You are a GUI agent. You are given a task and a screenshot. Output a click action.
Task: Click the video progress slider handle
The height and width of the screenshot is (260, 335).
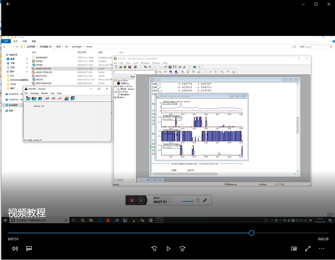coord(252,233)
